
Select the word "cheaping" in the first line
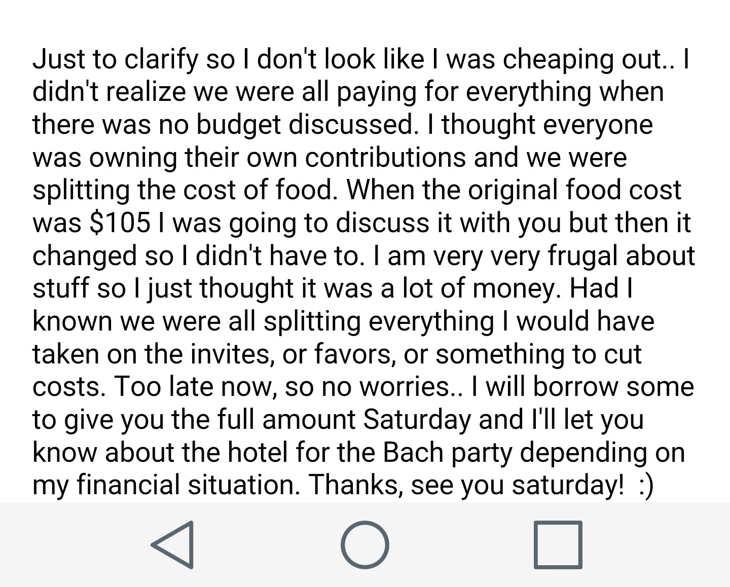tap(558, 60)
